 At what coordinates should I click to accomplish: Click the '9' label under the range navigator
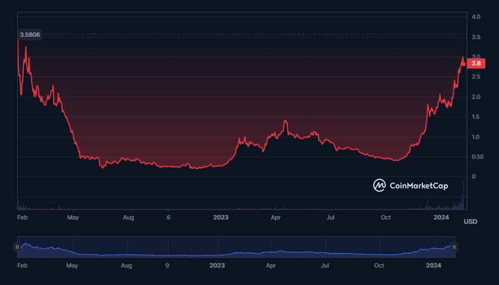(167, 265)
